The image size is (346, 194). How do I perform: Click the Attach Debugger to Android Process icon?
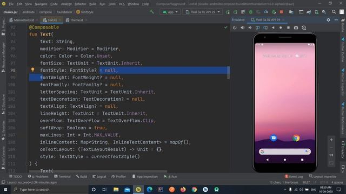click(274, 12)
